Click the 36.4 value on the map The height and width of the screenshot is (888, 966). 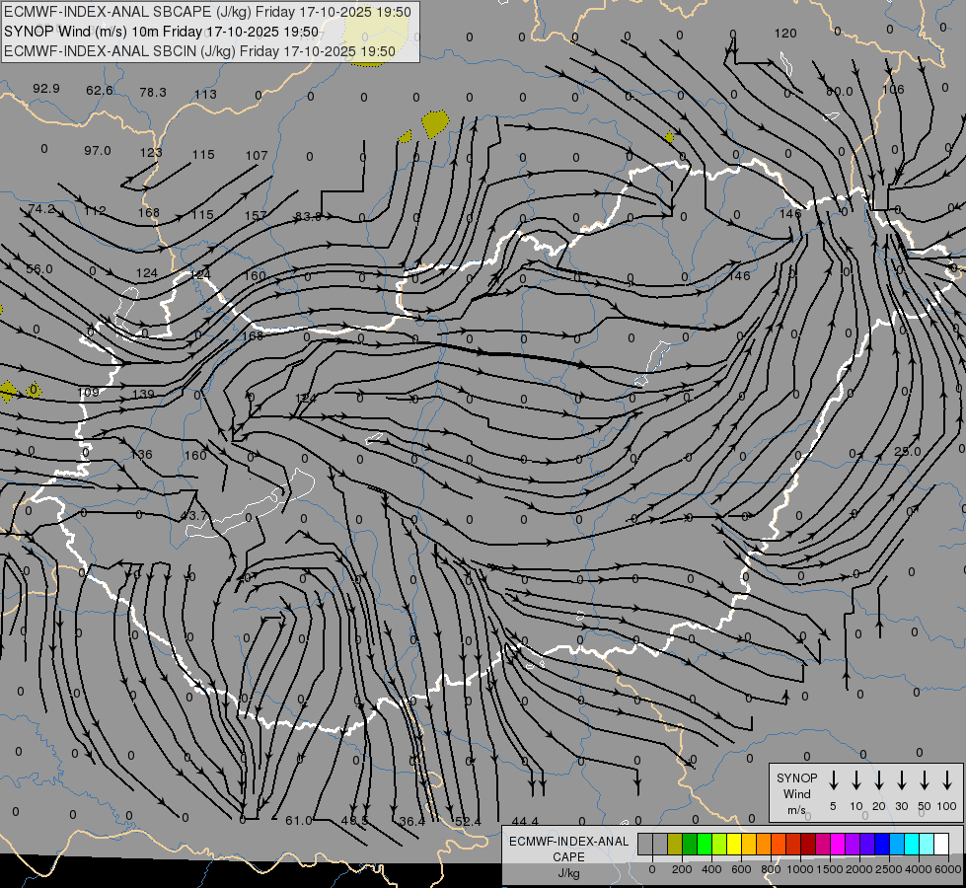412,822
